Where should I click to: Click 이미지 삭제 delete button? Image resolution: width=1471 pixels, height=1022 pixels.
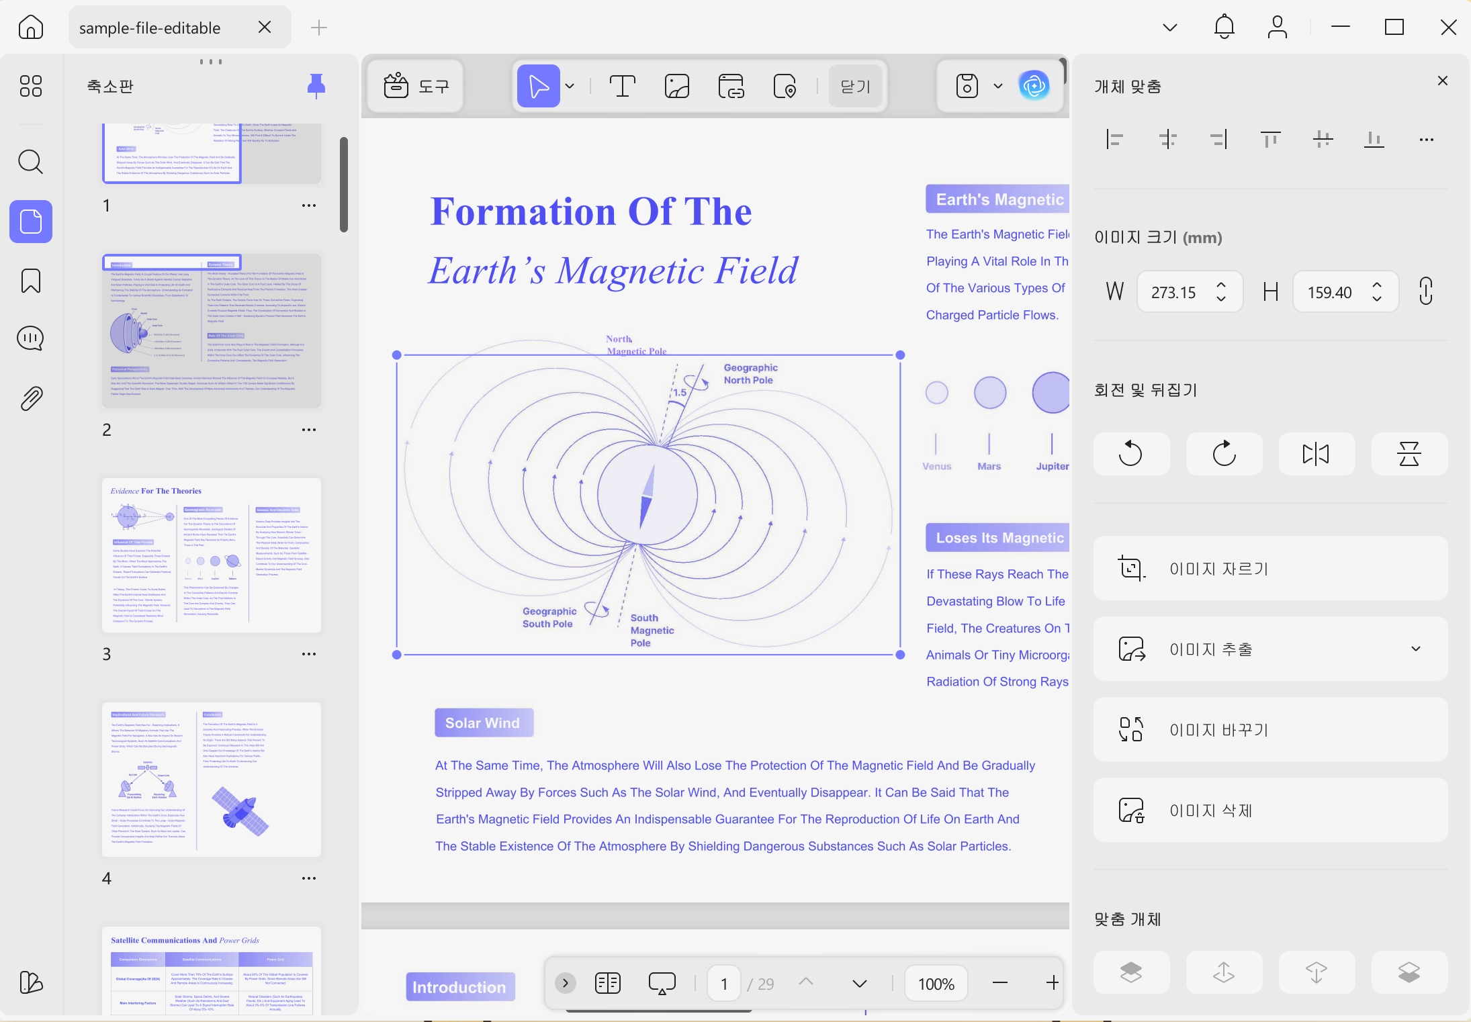tap(1270, 810)
